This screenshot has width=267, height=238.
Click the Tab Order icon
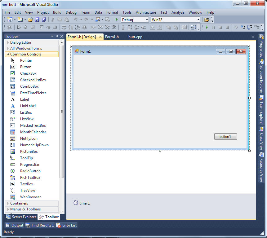click(x=193, y=27)
